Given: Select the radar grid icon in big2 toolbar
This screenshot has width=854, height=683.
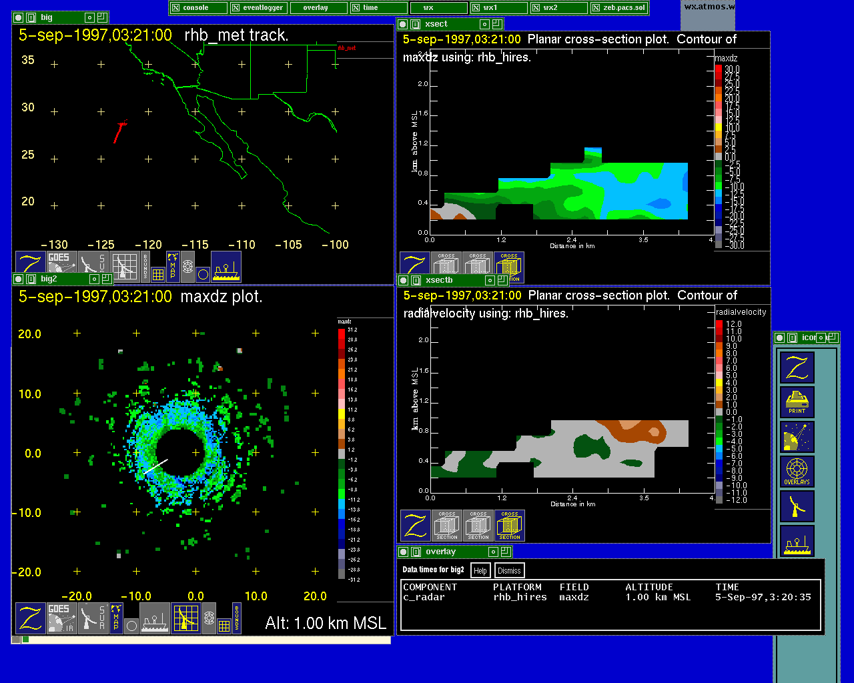Looking at the screenshot, I should coord(186,618).
